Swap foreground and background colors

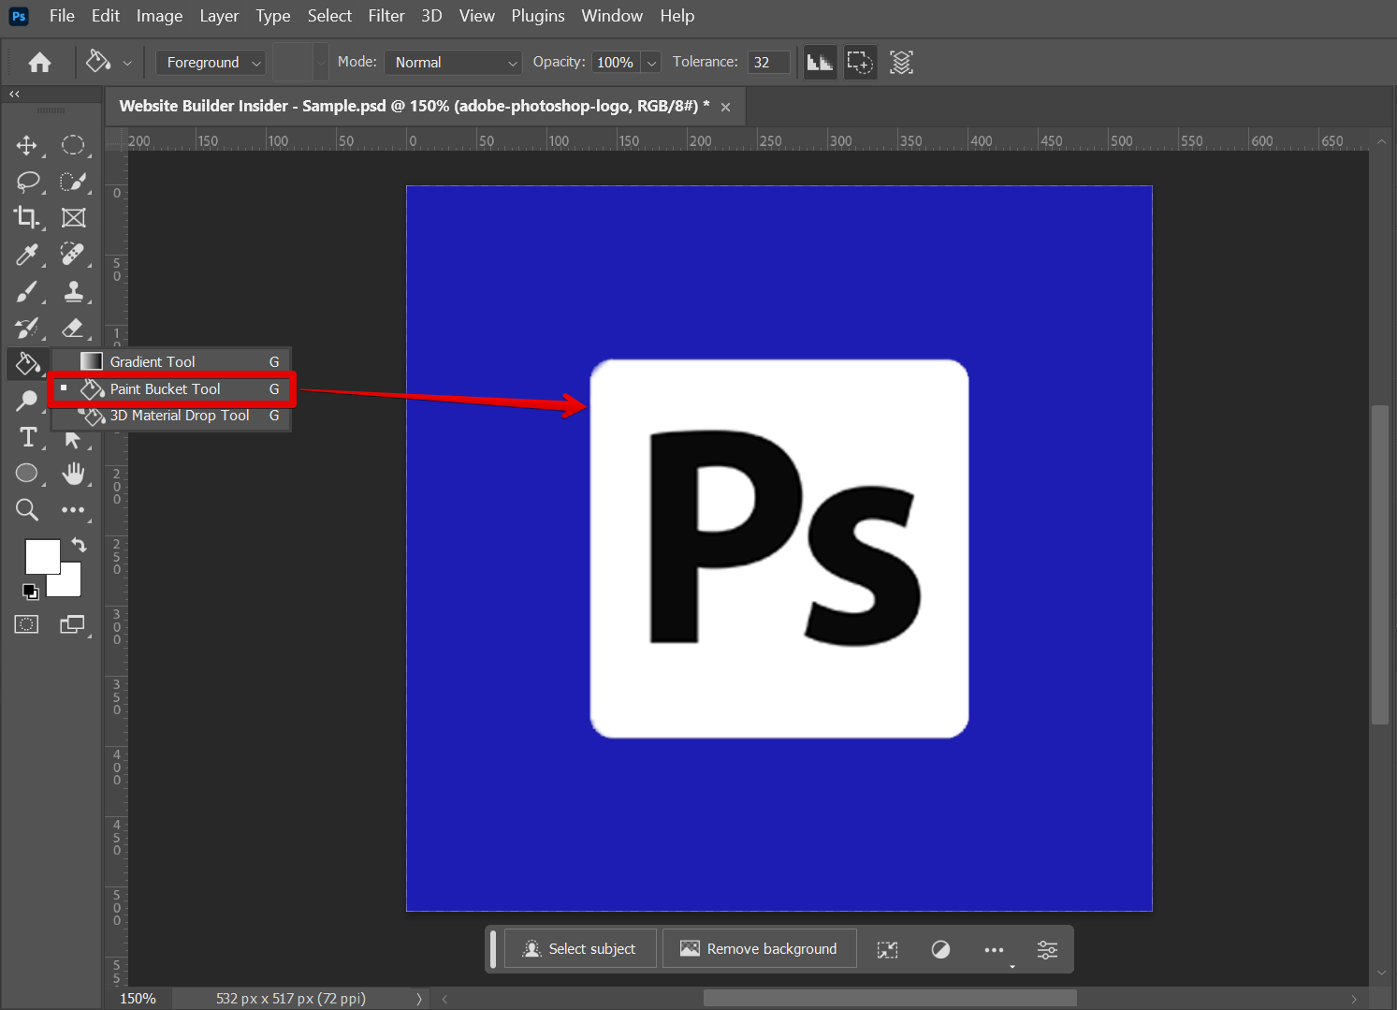tap(80, 545)
